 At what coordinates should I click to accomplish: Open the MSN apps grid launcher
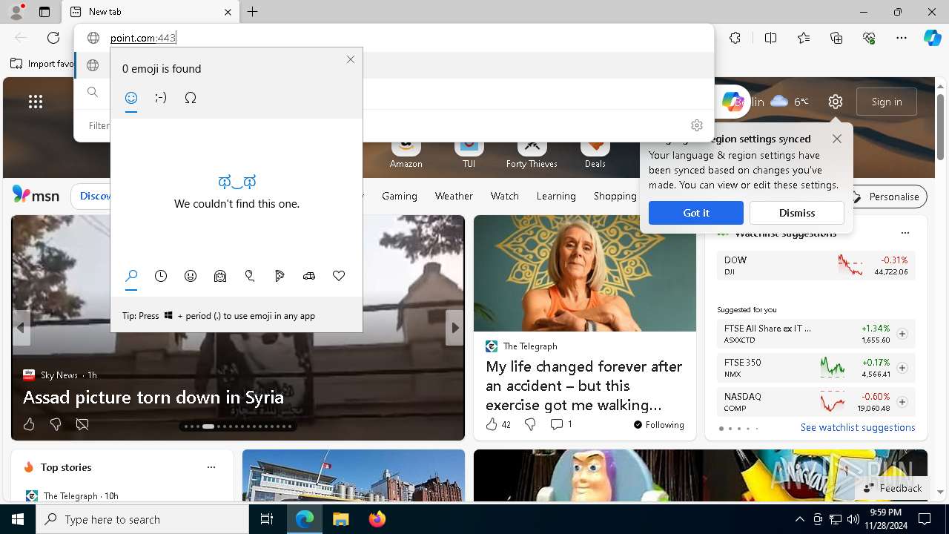coord(36,102)
